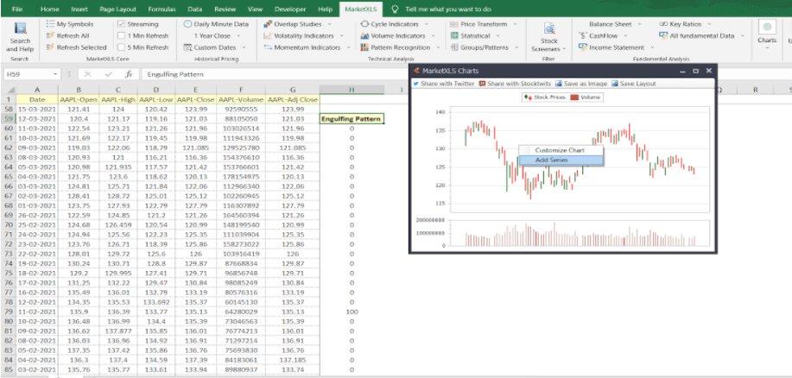This screenshot has width=792, height=378.
Task: Click the Name Box showing H59
Action: tap(26, 75)
